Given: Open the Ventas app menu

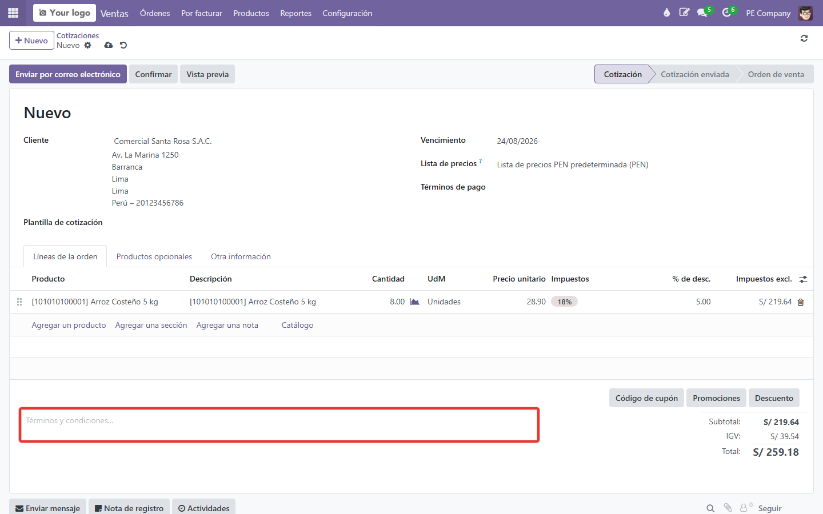Looking at the screenshot, I should [x=114, y=13].
